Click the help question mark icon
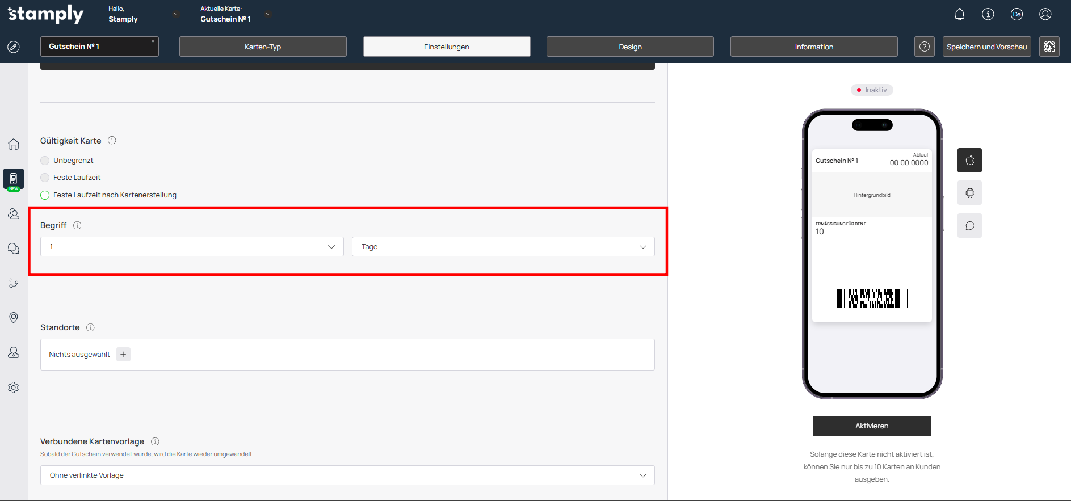Viewport: 1071px width, 501px height. pos(924,47)
